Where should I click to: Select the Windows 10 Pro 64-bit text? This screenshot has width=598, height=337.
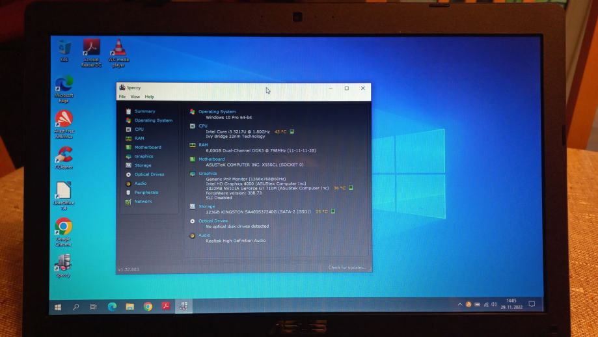point(229,117)
